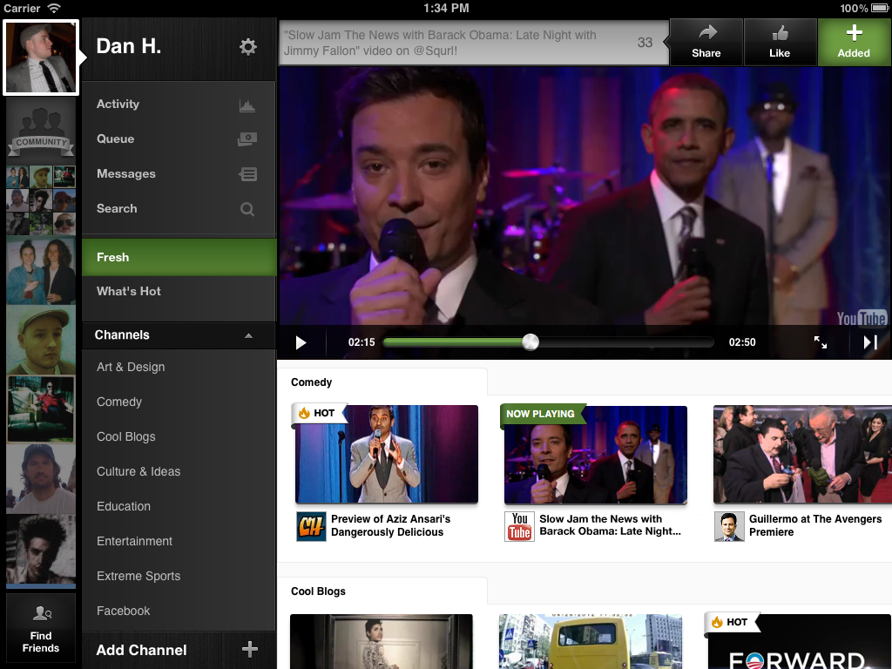Click the video progress slider knob

530,341
